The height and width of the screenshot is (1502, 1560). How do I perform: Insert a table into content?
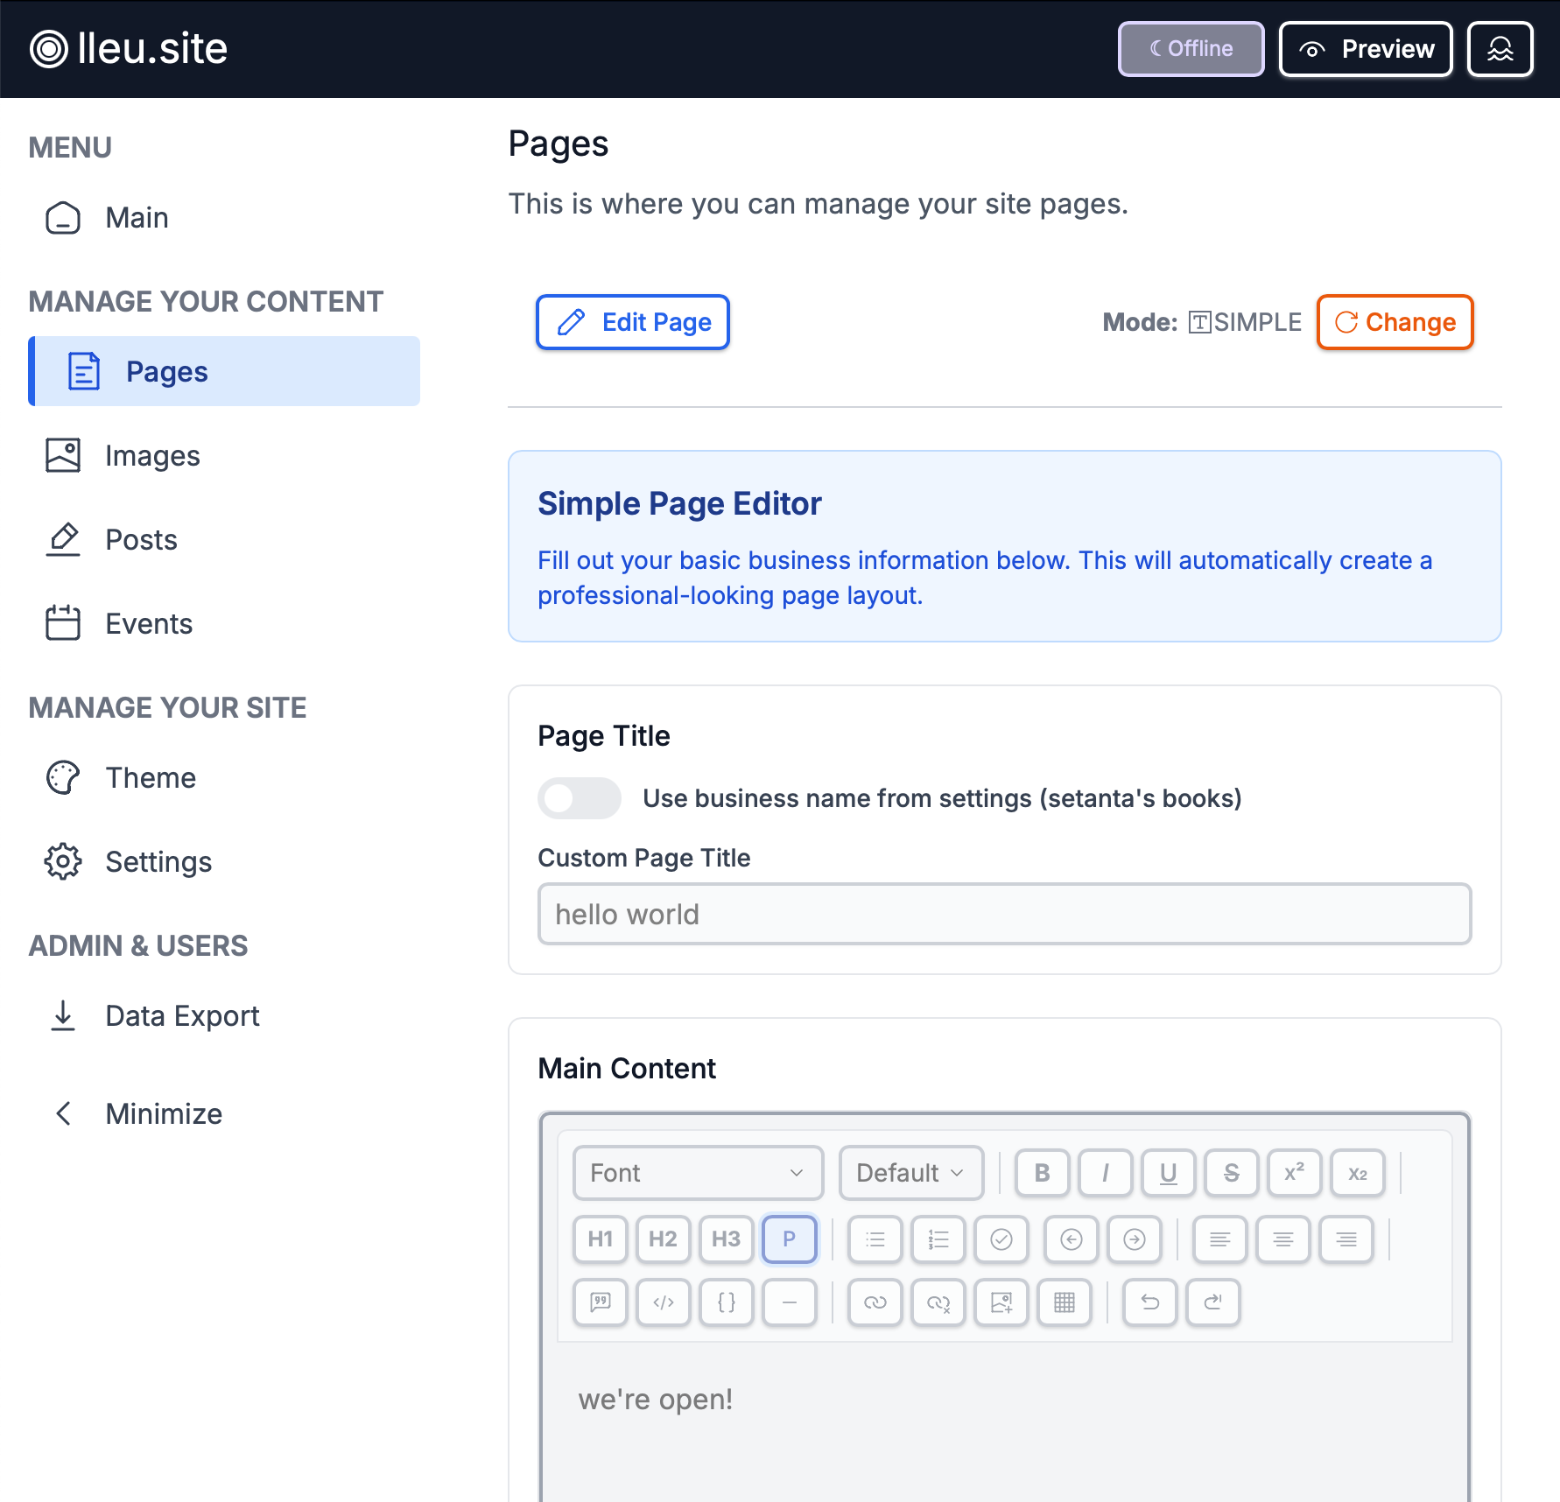point(1065,1302)
